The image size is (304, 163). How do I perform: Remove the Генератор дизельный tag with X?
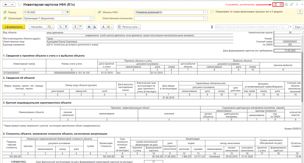click(x=161, y=12)
